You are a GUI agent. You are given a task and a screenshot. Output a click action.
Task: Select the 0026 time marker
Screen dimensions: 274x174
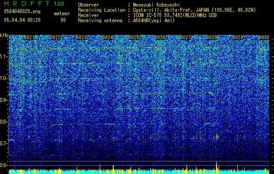[x=160, y=37]
